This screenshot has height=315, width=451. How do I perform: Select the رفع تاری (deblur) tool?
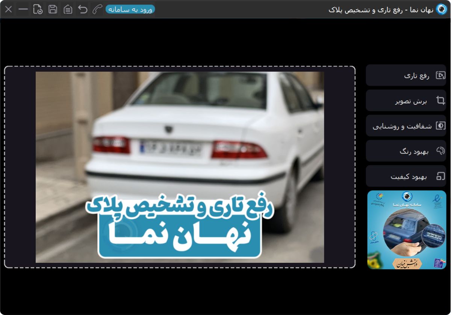click(x=406, y=75)
